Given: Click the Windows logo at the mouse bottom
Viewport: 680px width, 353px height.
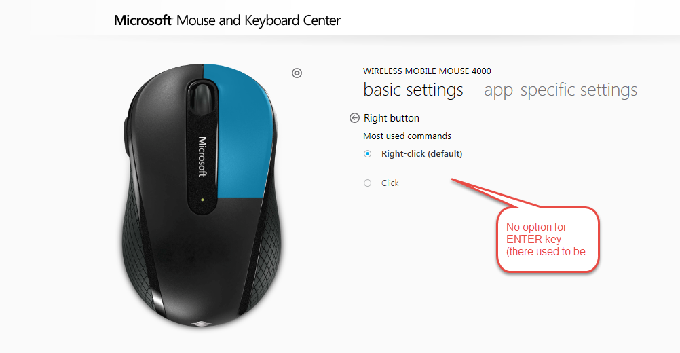Looking at the screenshot, I should point(200,322).
